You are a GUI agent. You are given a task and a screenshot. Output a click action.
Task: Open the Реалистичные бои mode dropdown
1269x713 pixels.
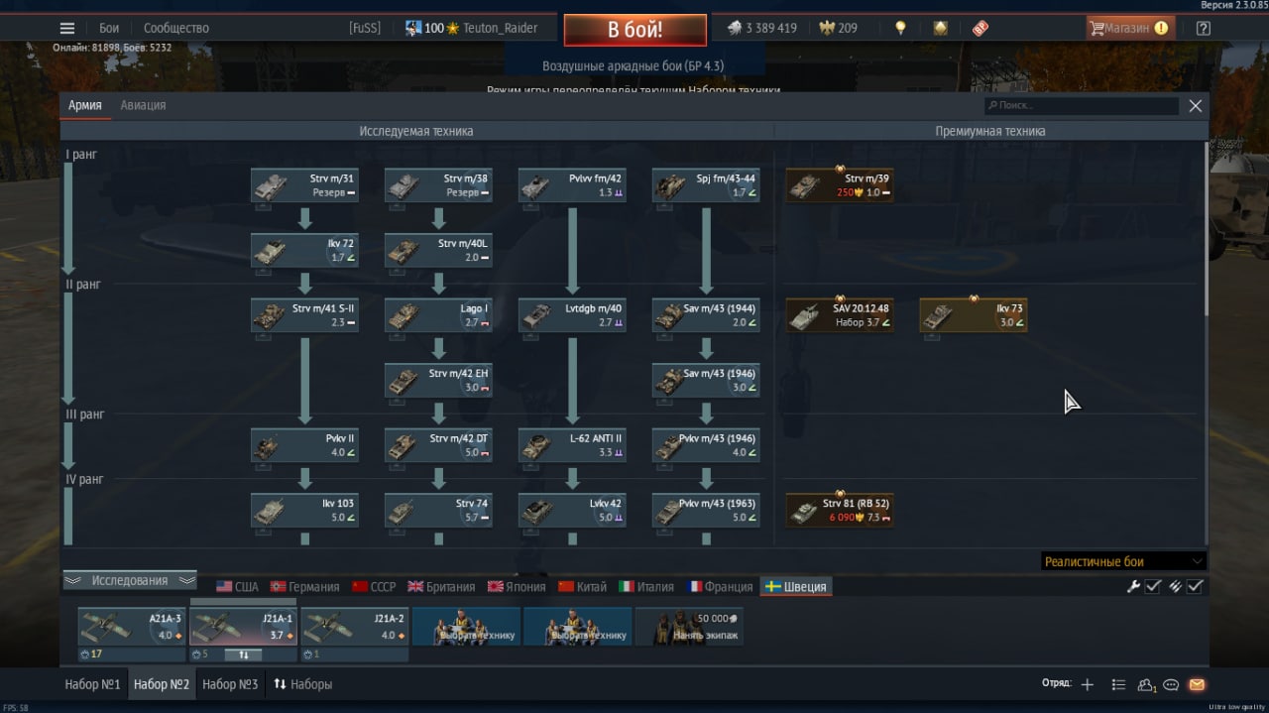(x=1123, y=561)
